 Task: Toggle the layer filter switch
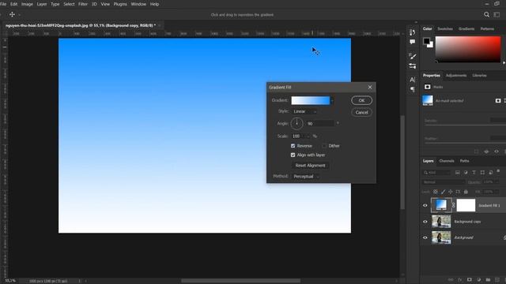click(498, 171)
